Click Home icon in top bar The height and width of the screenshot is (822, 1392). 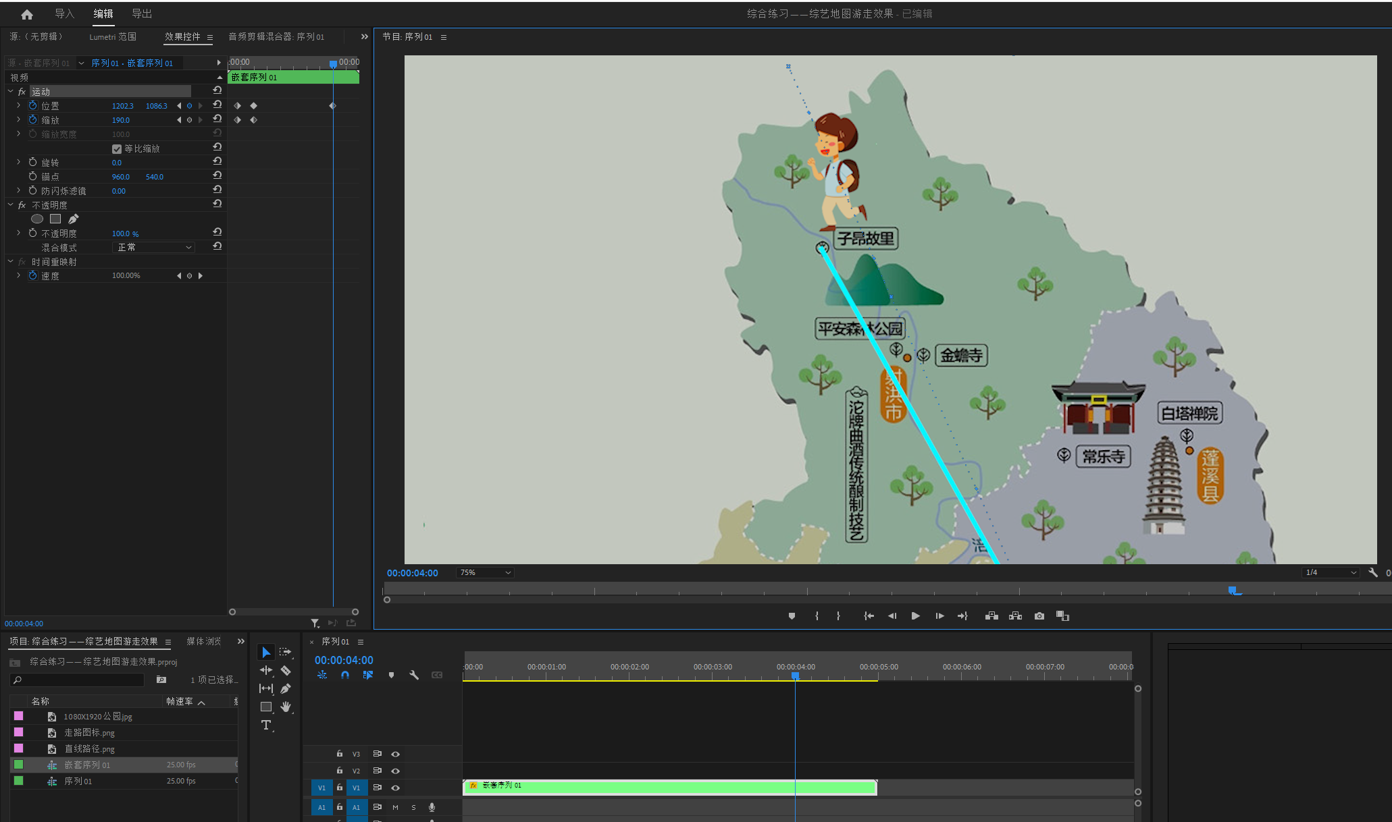[x=27, y=14]
